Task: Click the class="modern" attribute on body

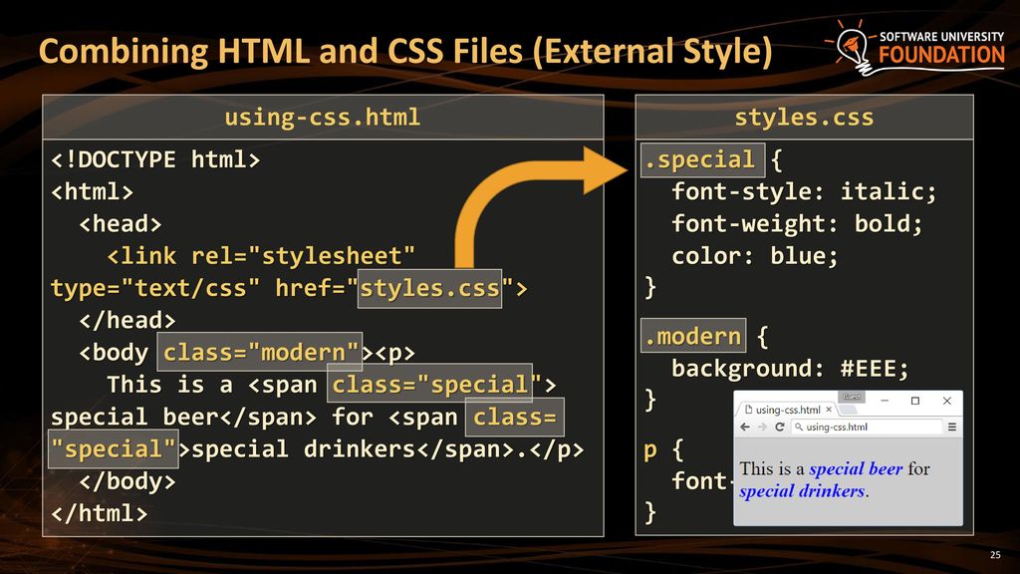Action: [x=260, y=352]
